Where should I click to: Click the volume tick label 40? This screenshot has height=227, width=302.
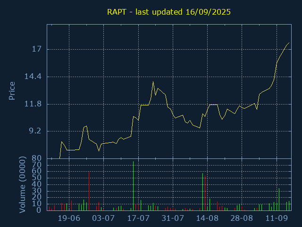pos(37,184)
